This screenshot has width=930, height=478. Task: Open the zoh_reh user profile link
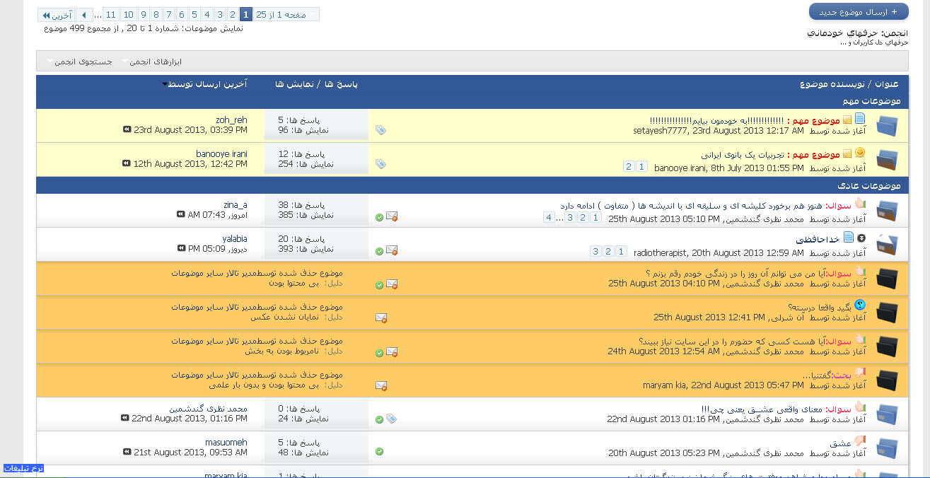(231, 120)
